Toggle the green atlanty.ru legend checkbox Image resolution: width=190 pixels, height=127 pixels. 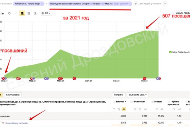170,52
